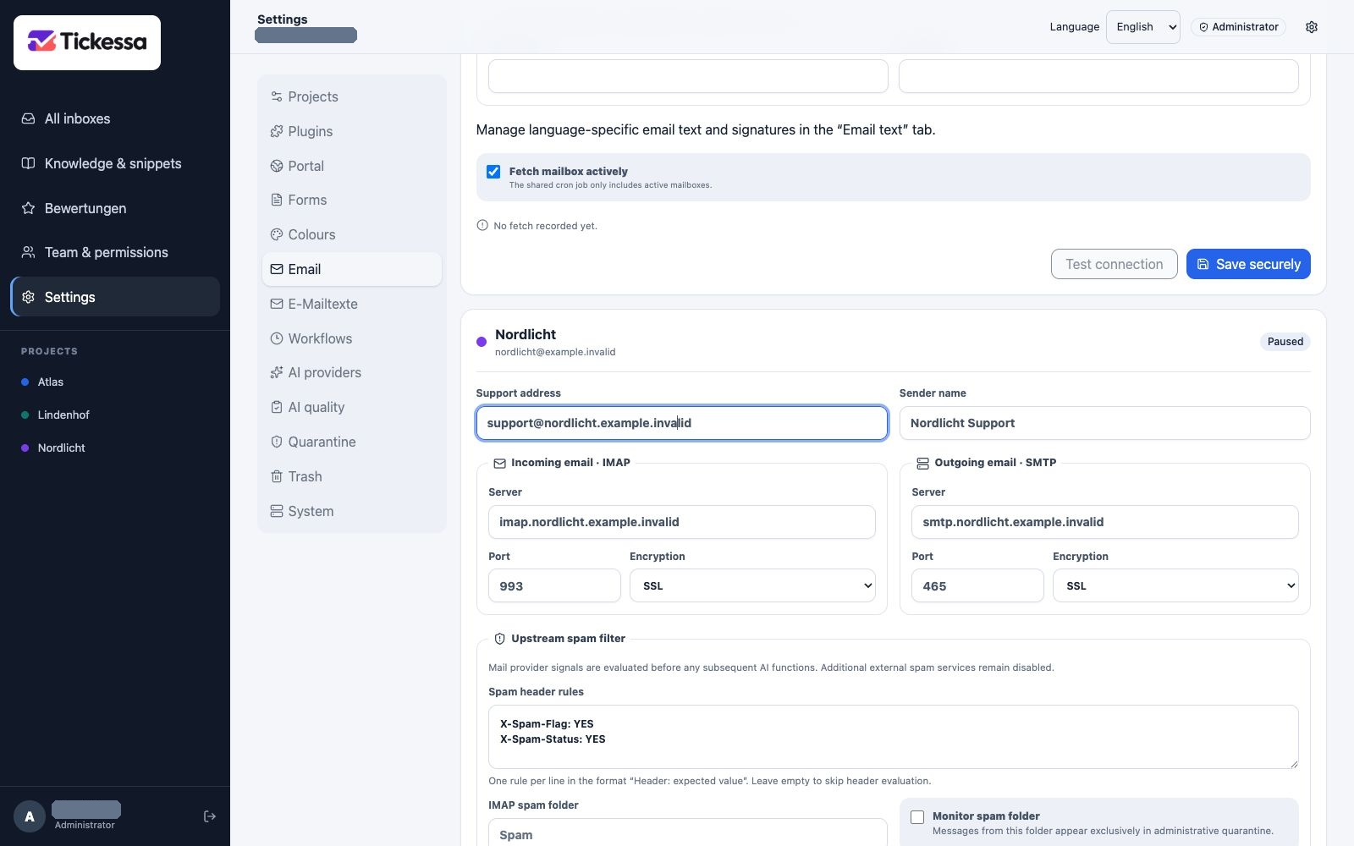Click the Colours palette icon
The height and width of the screenshot is (846, 1354).
click(277, 234)
